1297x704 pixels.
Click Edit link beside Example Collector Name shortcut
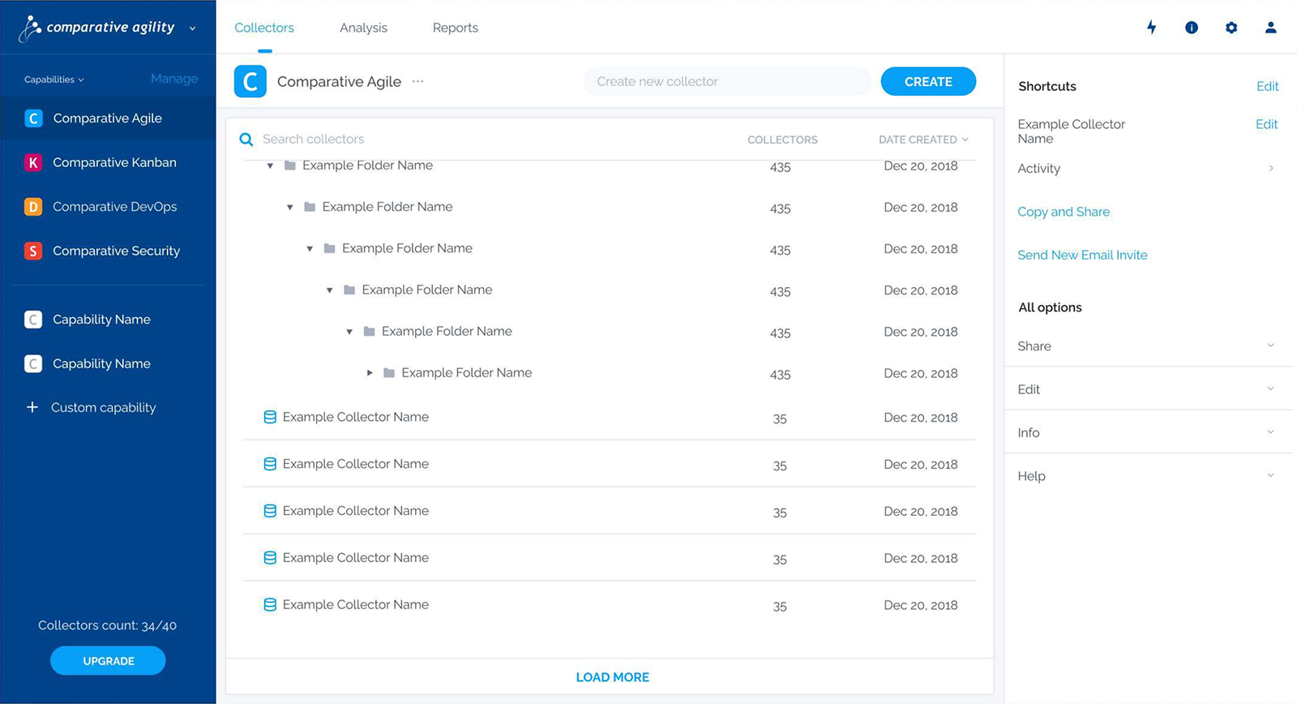(1266, 124)
